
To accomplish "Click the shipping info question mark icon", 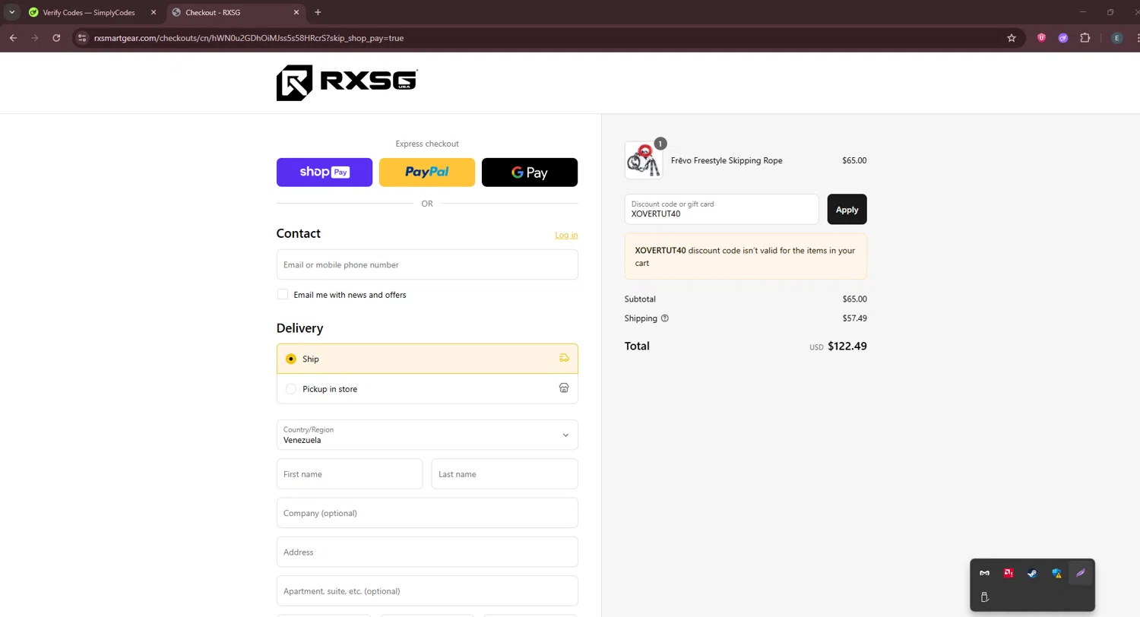I will tap(665, 318).
